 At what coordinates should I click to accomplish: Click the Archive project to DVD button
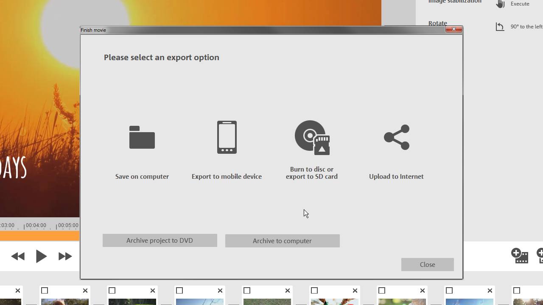[160, 241]
